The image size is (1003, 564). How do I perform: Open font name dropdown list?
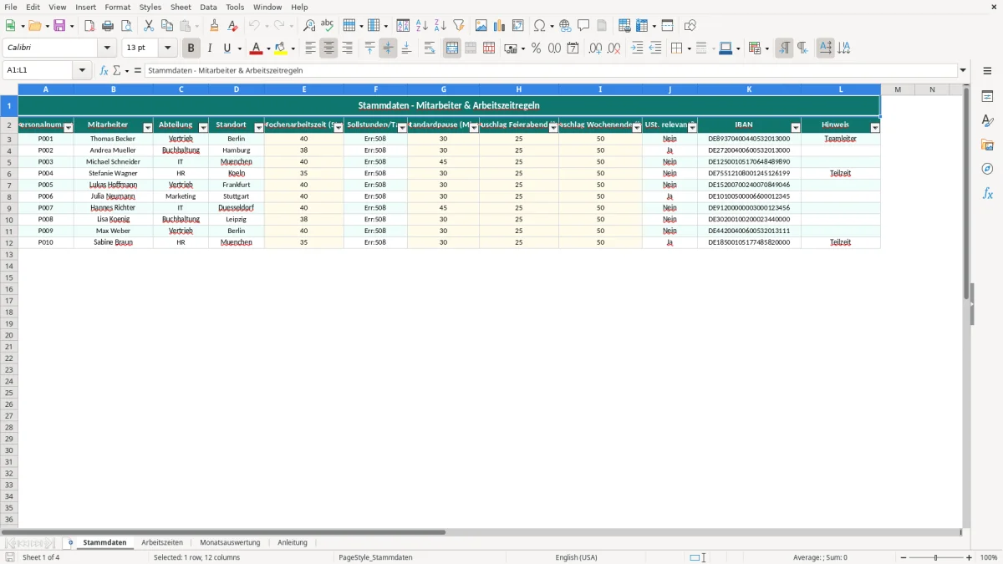coord(107,48)
